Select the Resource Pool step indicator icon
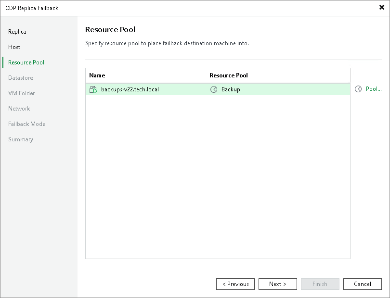The width and height of the screenshot is (390, 298). pyautogui.click(x=3, y=62)
